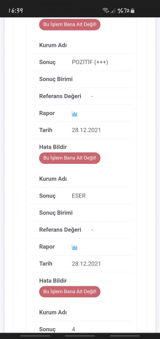Tap the 28.12.2021 date of POZİTİF entry
This screenshot has width=160, height=339.
86,130
